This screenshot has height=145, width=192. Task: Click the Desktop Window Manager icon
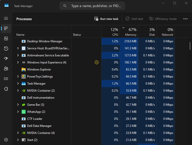pos(24,41)
